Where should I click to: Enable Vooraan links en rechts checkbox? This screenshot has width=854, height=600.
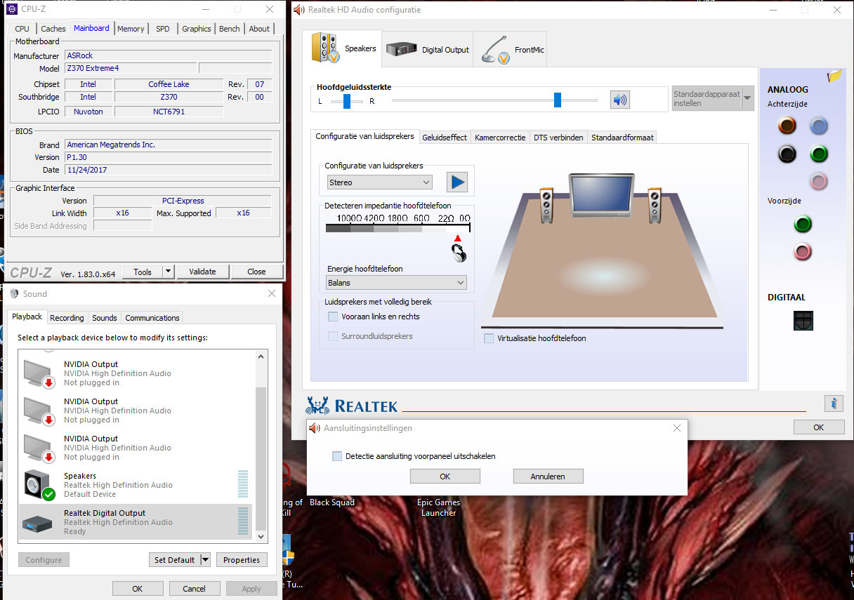pos(333,316)
